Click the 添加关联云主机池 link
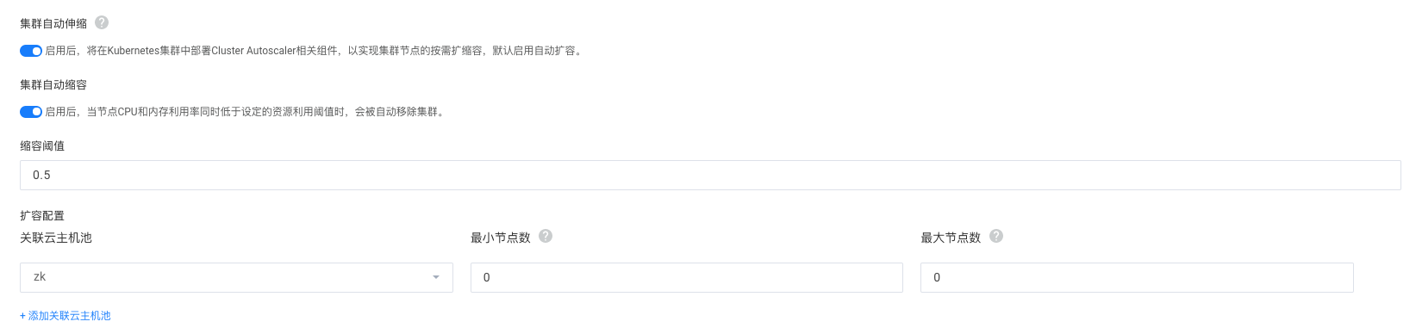The image size is (1416, 334). click(x=65, y=316)
